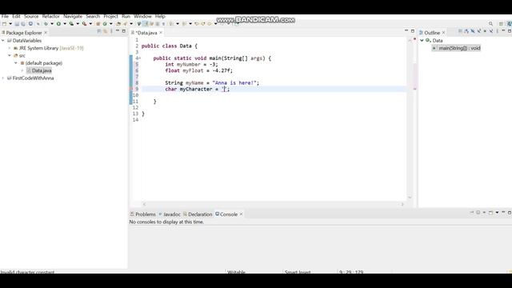
Task: Open the Source menu
Action: (x=31, y=16)
